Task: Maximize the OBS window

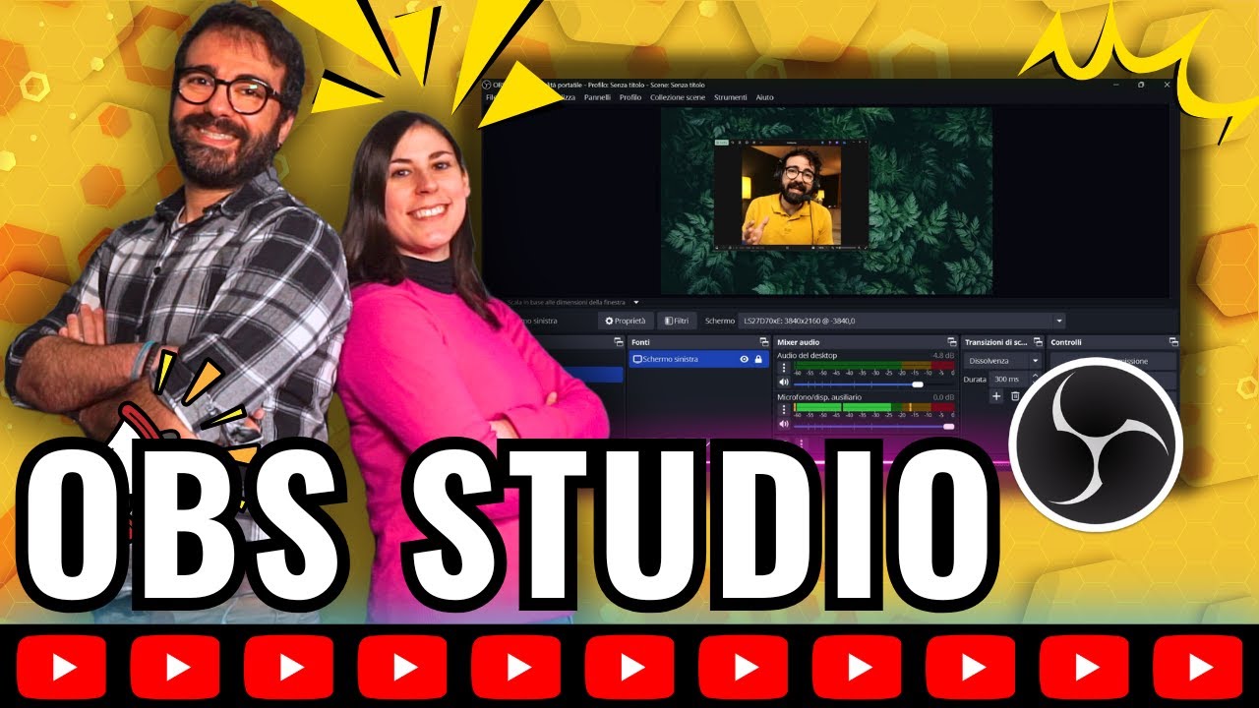Action: point(1141,85)
